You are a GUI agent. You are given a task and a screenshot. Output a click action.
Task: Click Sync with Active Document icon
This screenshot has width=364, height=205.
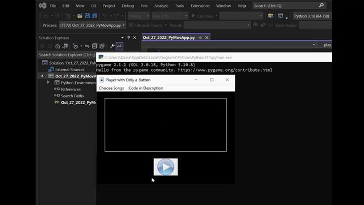point(87,46)
